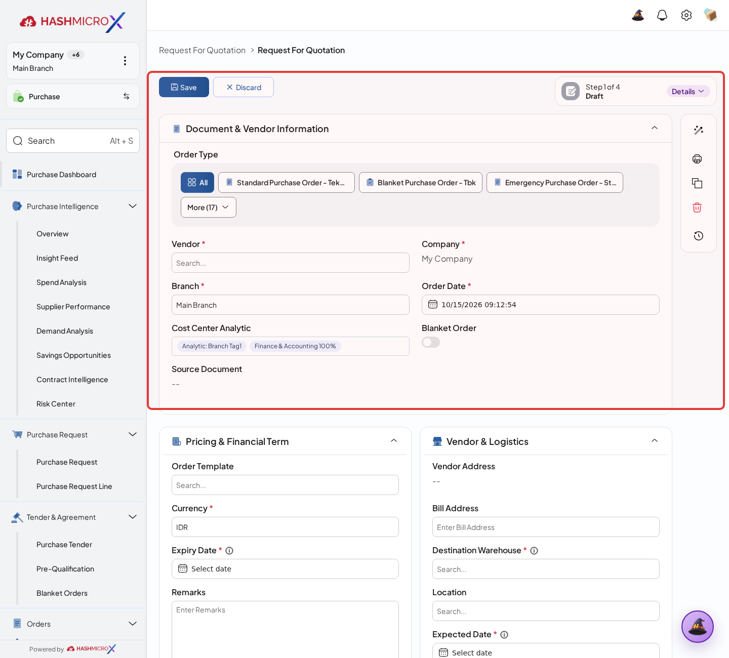Select Blanket Purchase Order - Tbk type
729x658 pixels.
[x=421, y=183]
